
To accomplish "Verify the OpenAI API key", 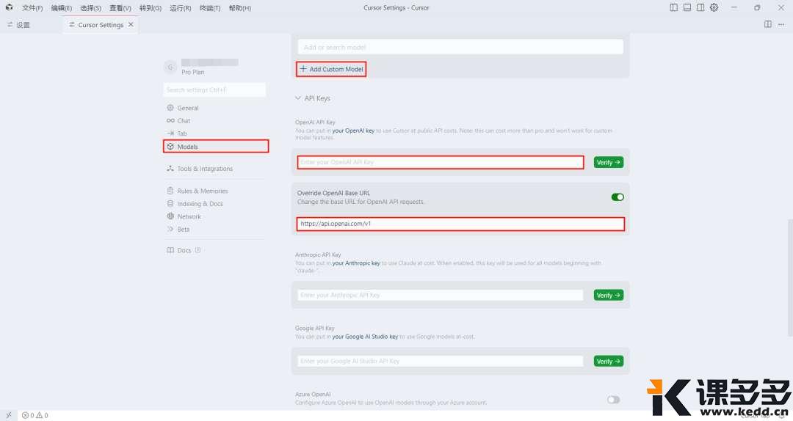I will 609,162.
